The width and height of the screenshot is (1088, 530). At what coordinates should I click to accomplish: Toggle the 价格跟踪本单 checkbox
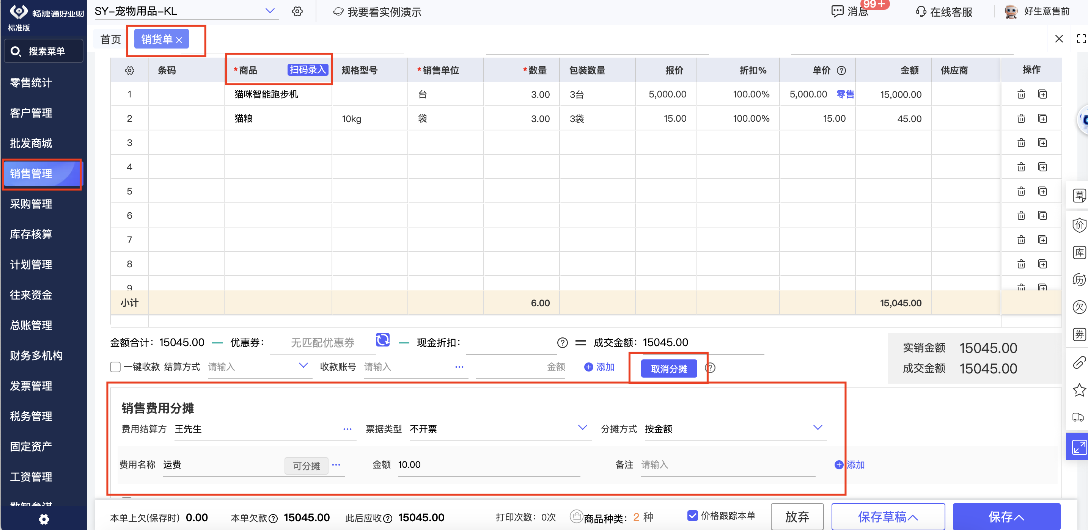click(692, 515)
